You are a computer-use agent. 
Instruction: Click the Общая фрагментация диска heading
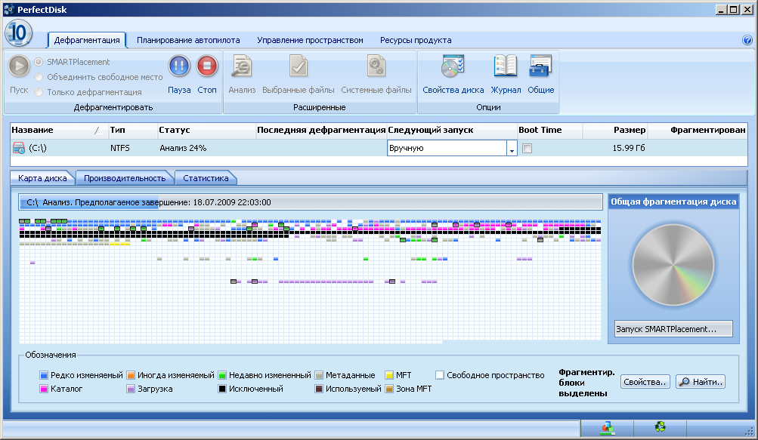(673, 202)
